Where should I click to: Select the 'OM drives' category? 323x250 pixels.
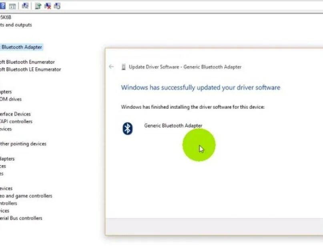(11, 99)
